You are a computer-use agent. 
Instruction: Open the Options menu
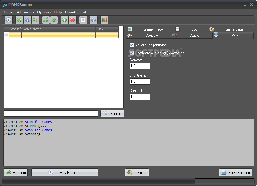click(44, 12)
